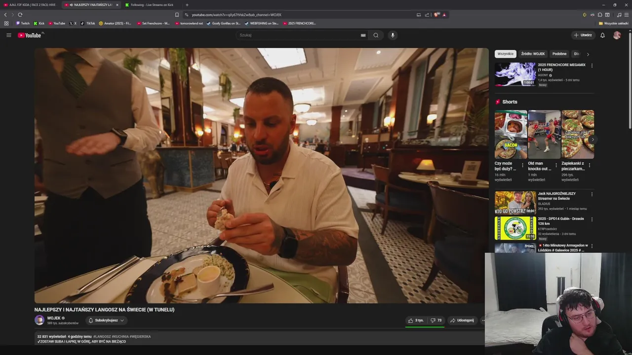632x355 pixels.
Task: Open the Wszystkie zakładki bookmarks folder
Action: click(x=614, y=23)
